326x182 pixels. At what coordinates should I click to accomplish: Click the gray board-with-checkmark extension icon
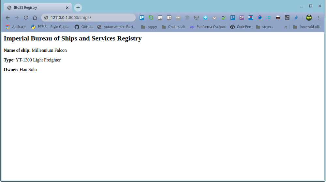click(160, 18)
